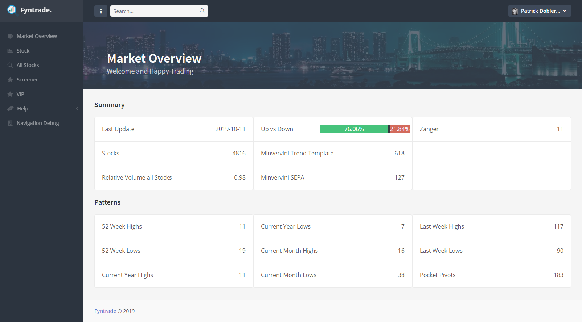
Task: Click the search magnifier icon
Action: pyautogui.click(x=202, y=11)
